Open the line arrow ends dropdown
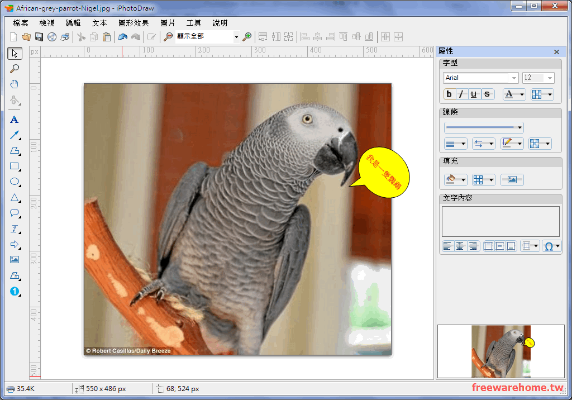 click(483, 144)
